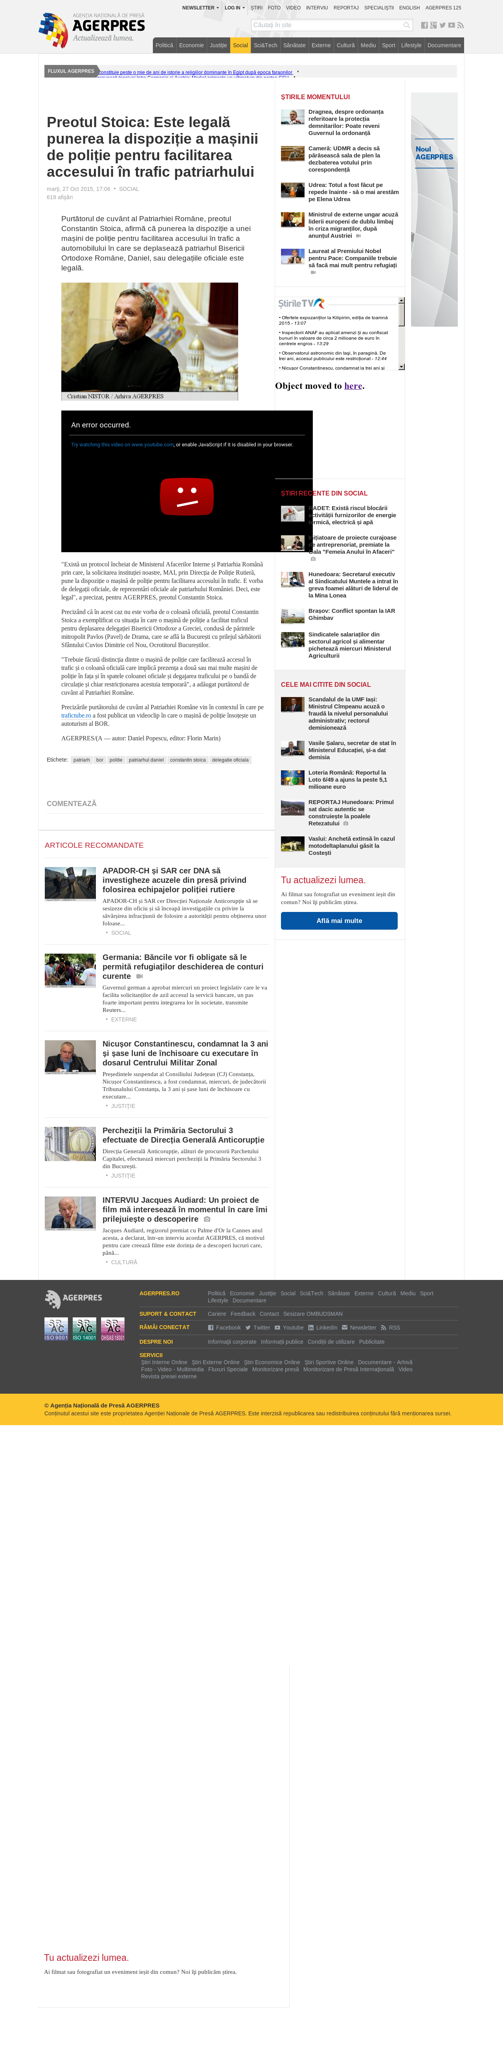
Task: Click the footer Twitter link
Action: [257, 1327]
